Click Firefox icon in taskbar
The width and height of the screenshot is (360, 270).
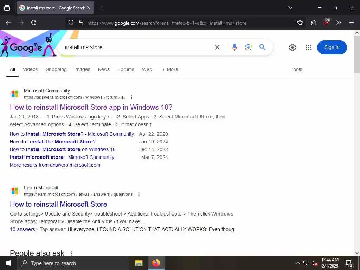pyautogui.click(x=156, y=263)
